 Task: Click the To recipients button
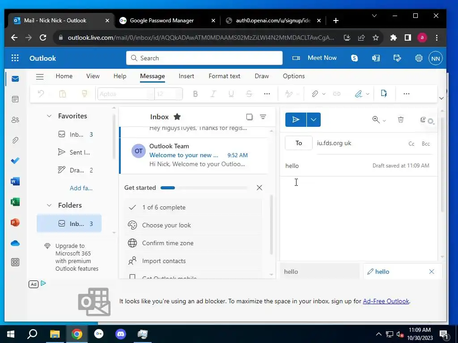[298, 143]
